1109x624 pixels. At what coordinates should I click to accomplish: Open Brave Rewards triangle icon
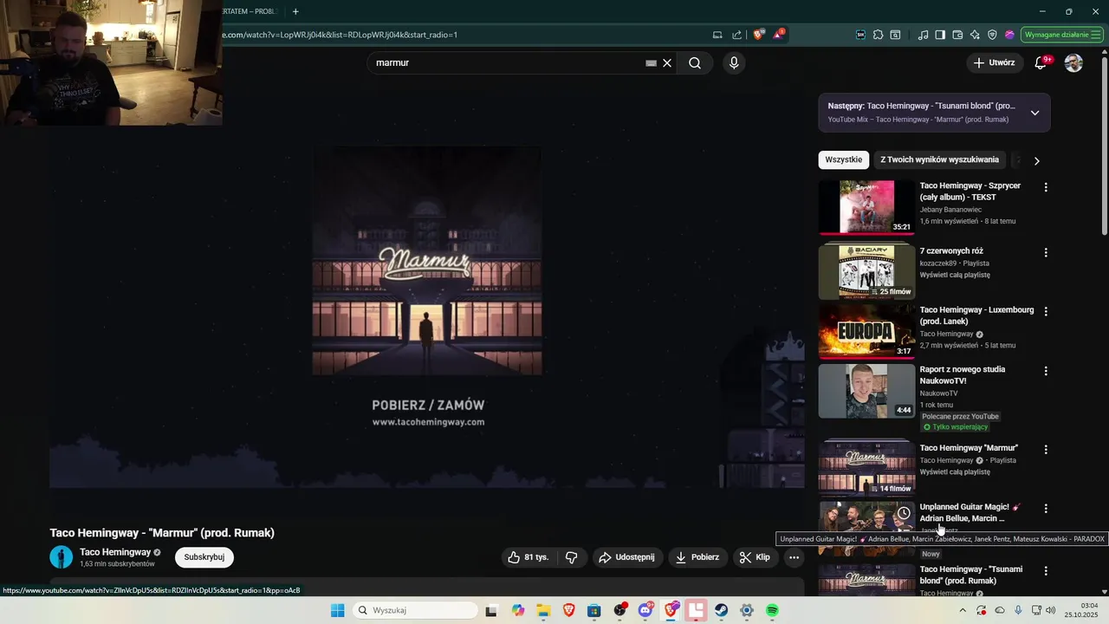[779, 35]
